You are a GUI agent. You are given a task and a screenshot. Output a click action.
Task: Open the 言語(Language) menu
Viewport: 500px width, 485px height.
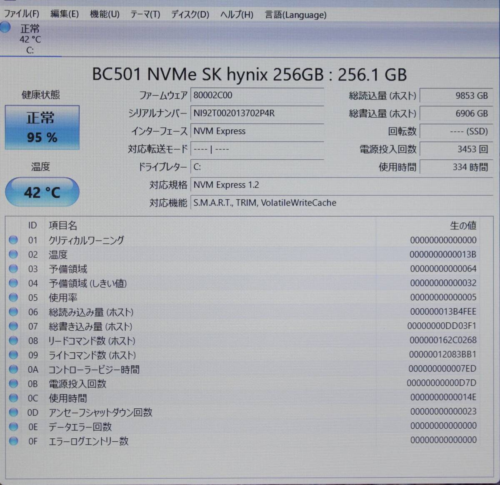(x=295, y=15)
